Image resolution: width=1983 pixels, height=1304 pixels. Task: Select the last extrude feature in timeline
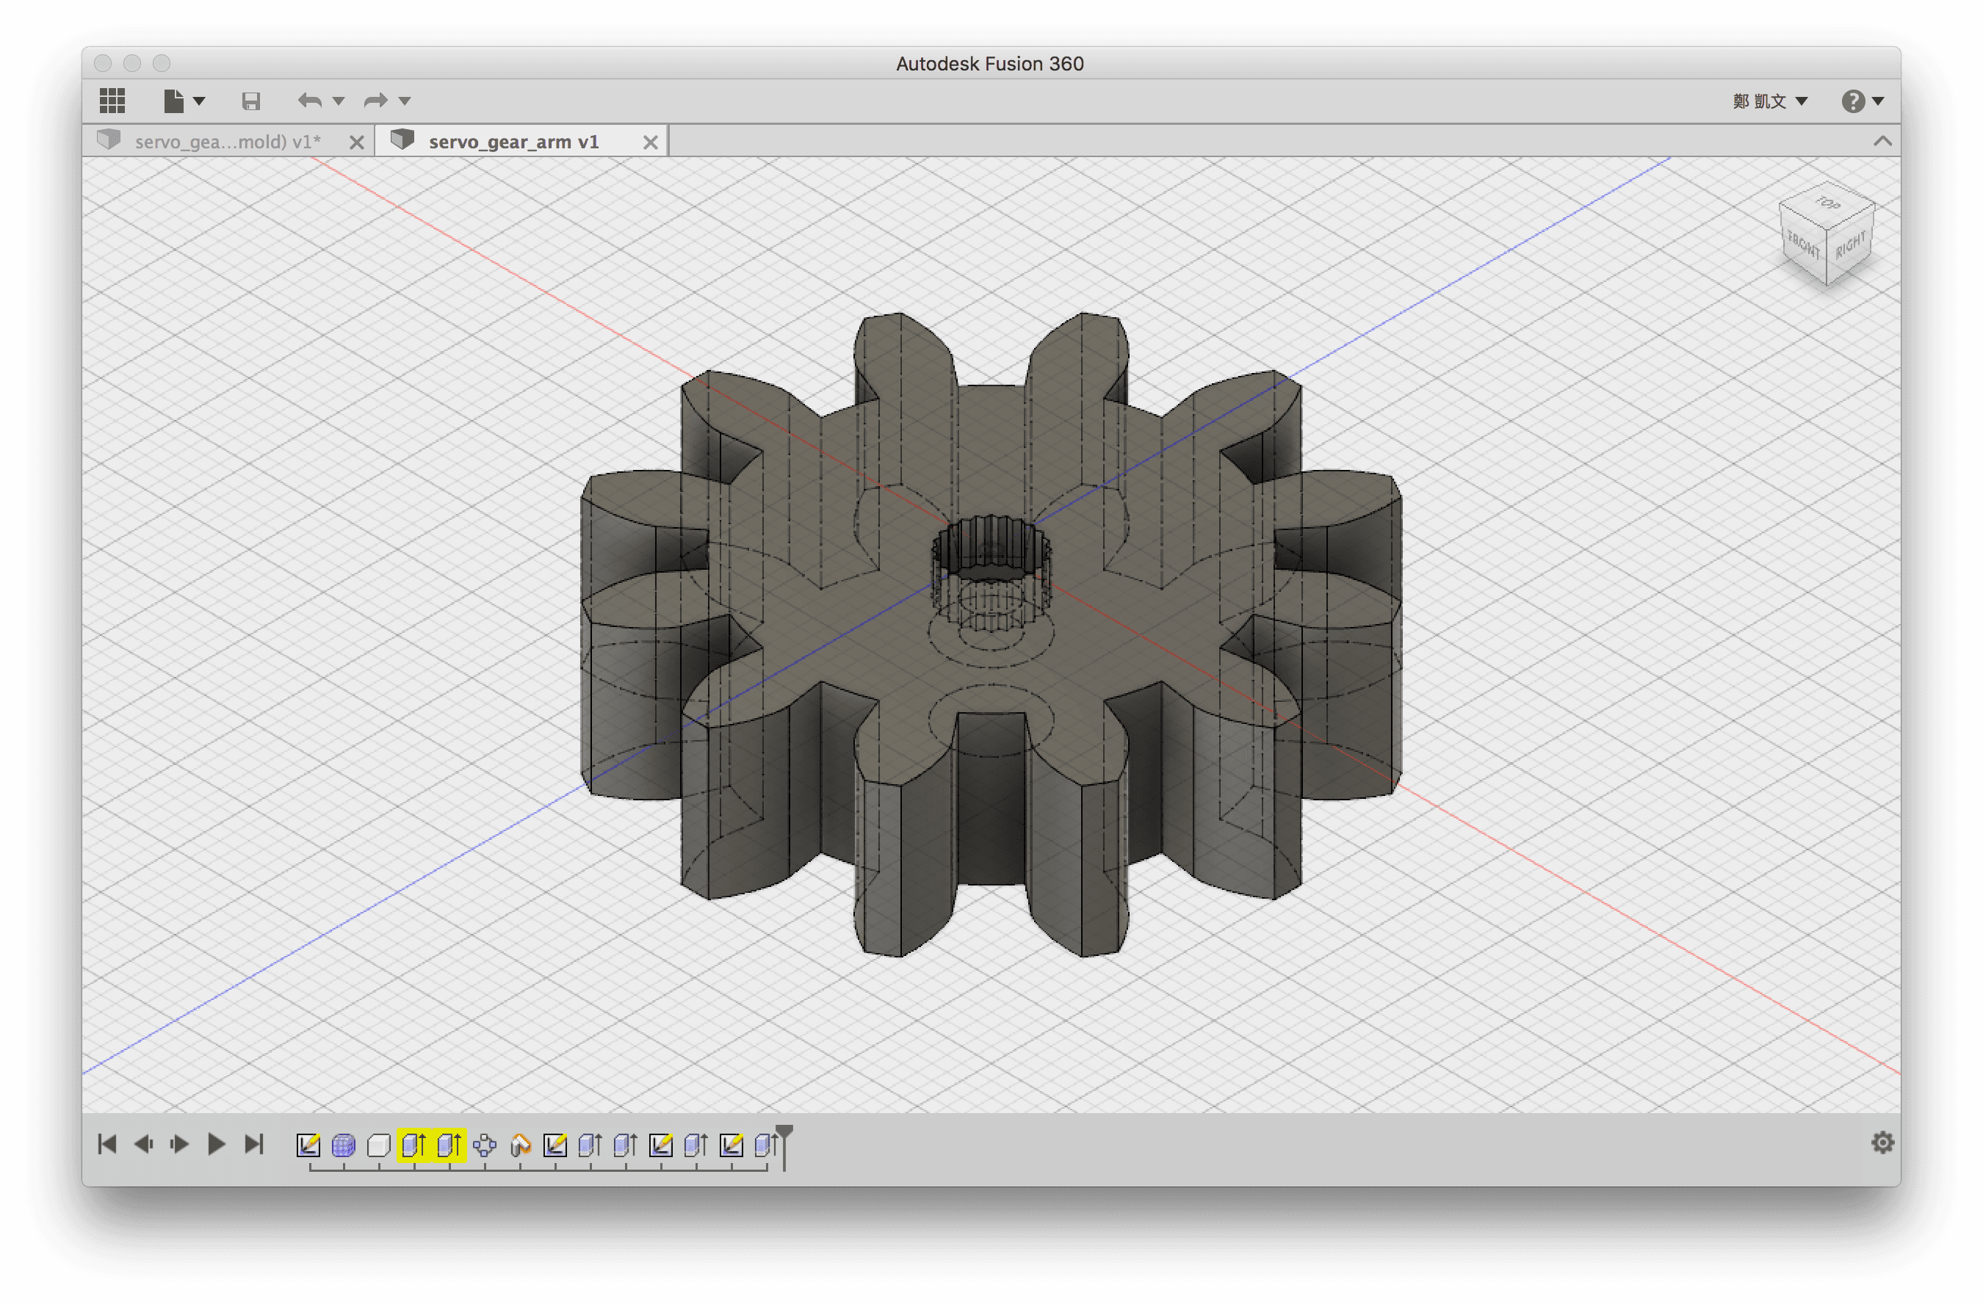[x=766, y=1146]
